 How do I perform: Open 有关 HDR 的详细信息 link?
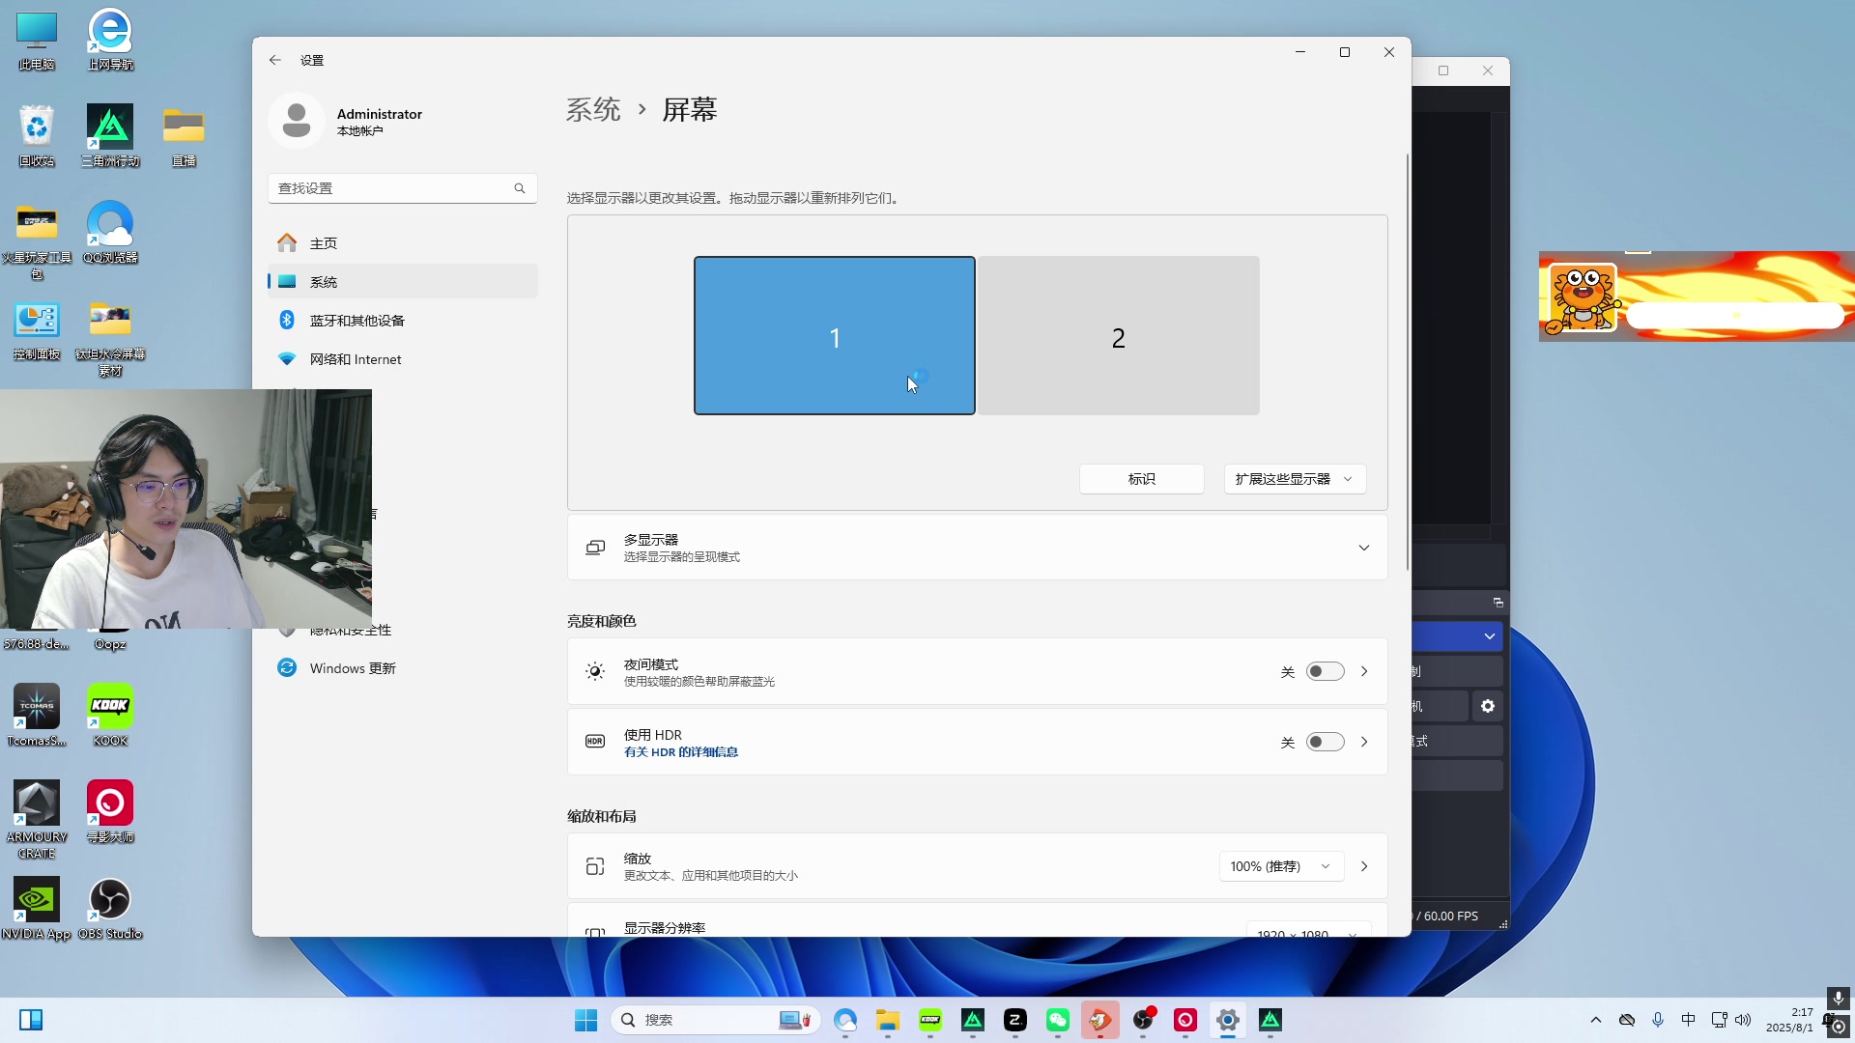pos(681,752)
